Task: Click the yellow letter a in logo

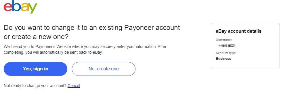Action: coord(24,8)
